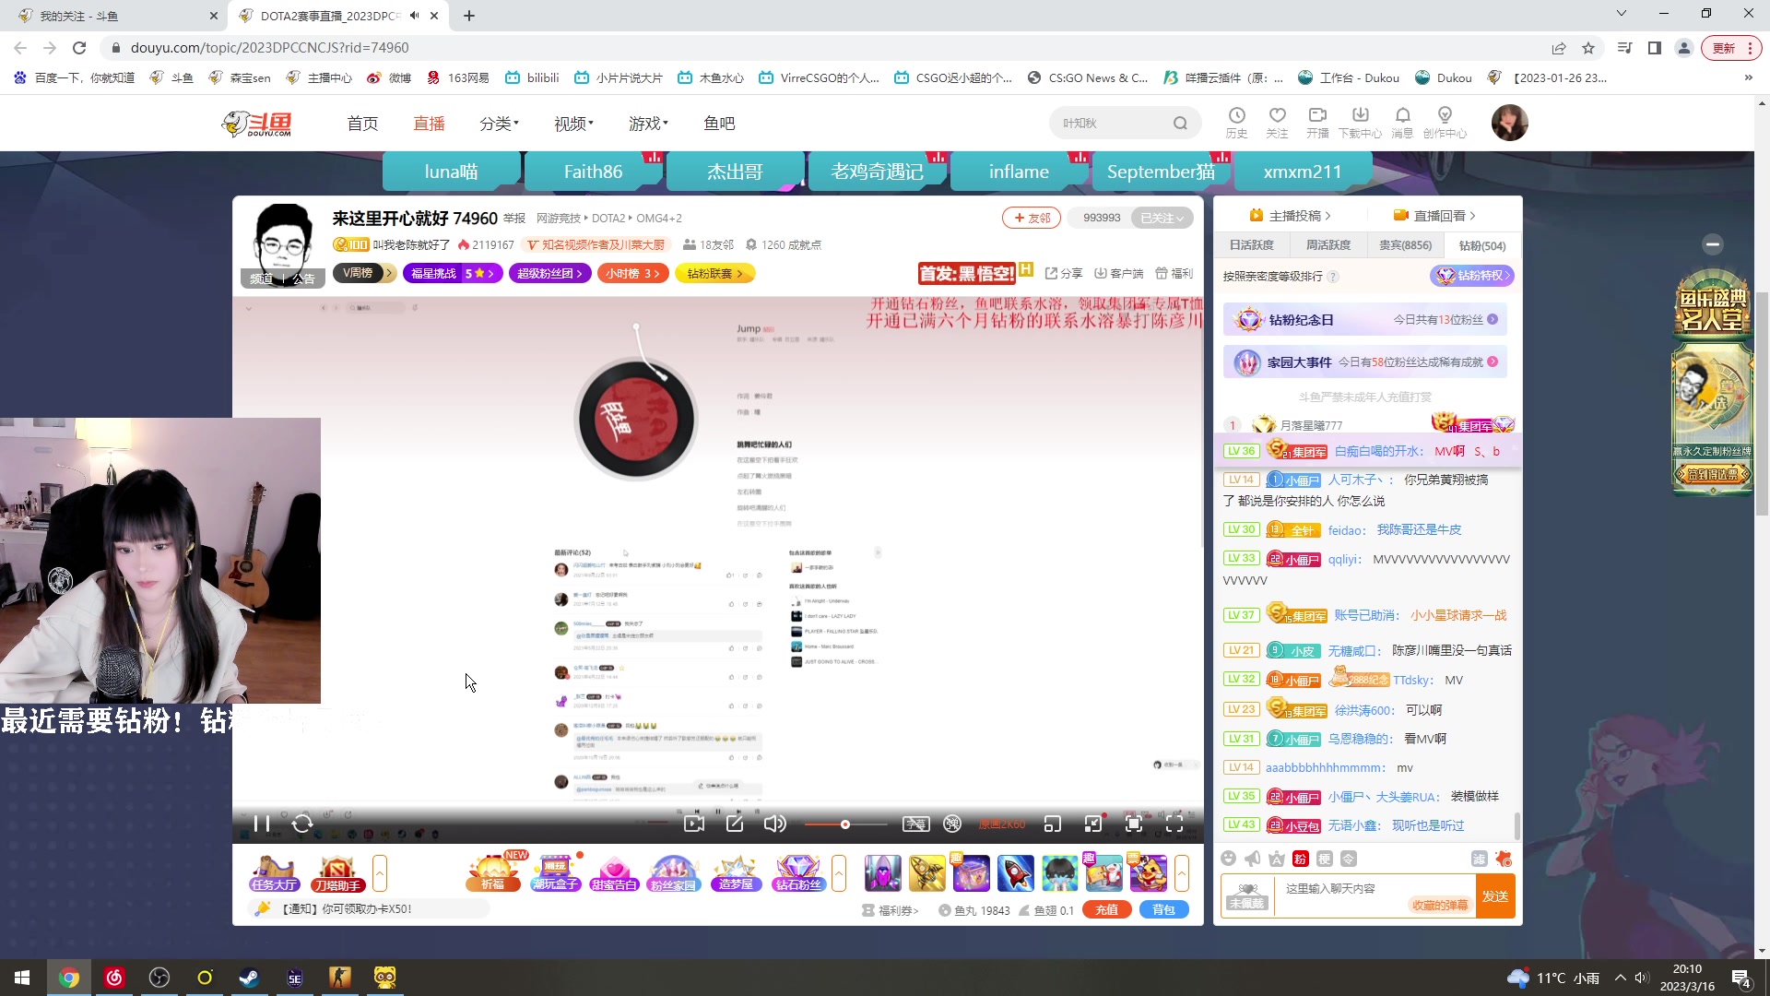This screenshot has width=1770, height=996.
Task: Open quality selector 原画2K60
Action: point(1002,824)
